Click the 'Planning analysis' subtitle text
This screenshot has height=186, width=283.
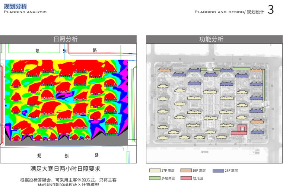(x=25, y=12)
